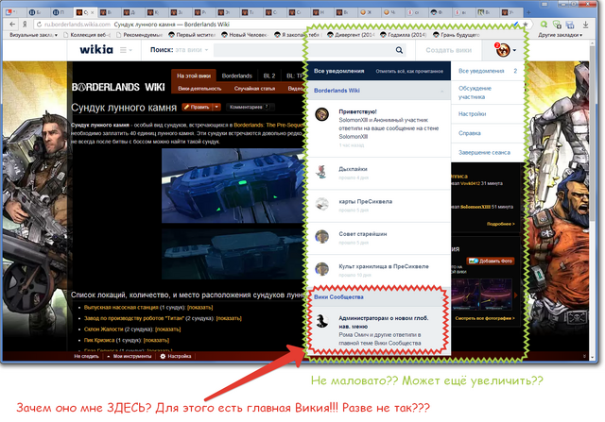The image size is (605, 422).
Task: Click 'Подробнее >' link in activity panel
Action: pyautogui.click(x=500, y=224)
